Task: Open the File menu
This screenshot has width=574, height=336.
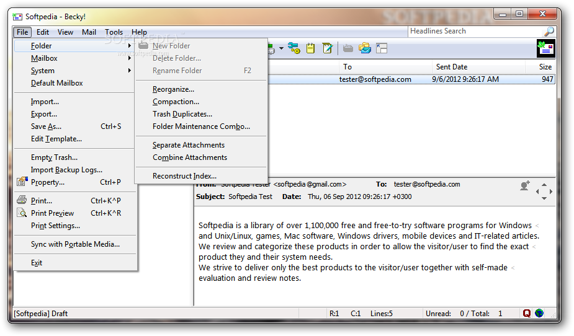Action: tap(22, 32)
